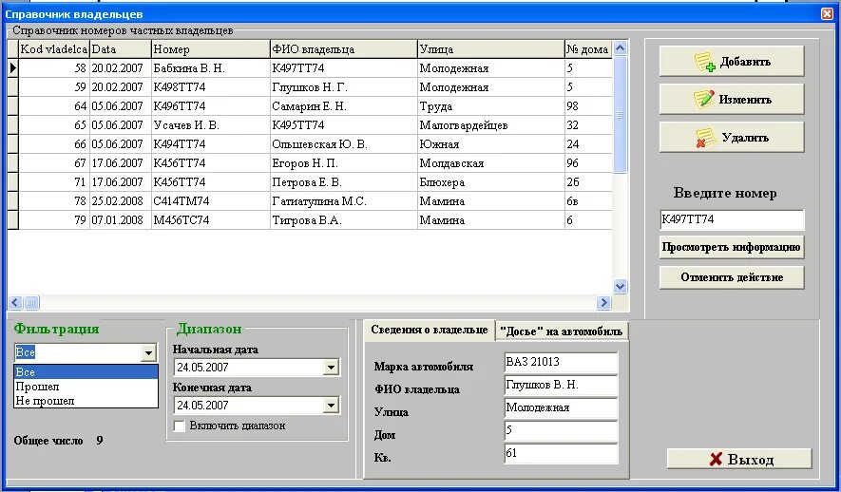Click the pencil icon on Изменить
841x492 pixels.
(704, 99)
